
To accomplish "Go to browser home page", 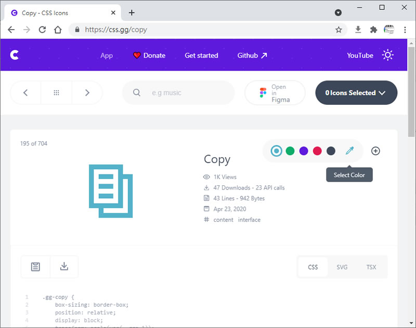I will 58,30.
